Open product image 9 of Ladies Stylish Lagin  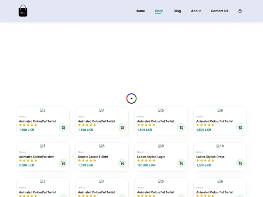[x=161, y=146]
